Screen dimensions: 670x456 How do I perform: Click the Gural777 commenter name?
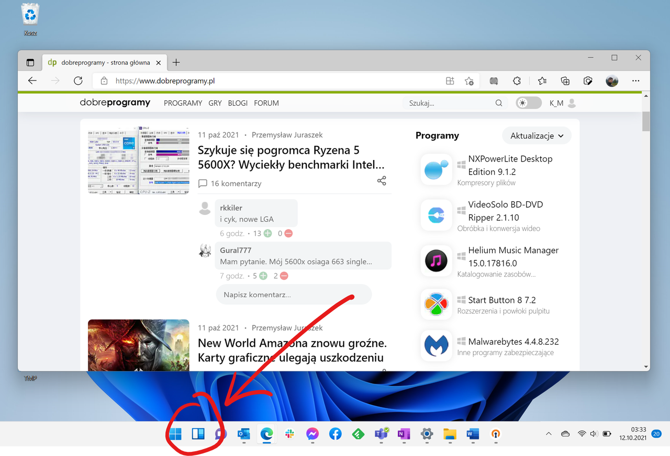pos(236,250)
